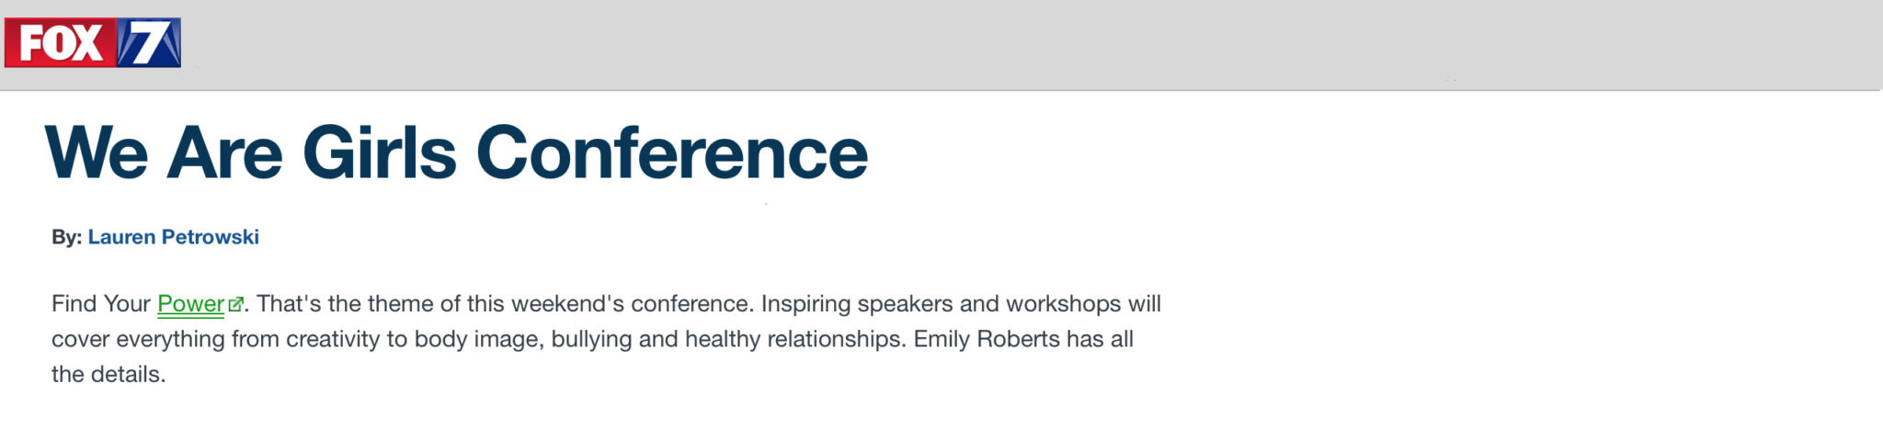
Task: Click the We Are Girls Conference headline
Action: [456, 152]
